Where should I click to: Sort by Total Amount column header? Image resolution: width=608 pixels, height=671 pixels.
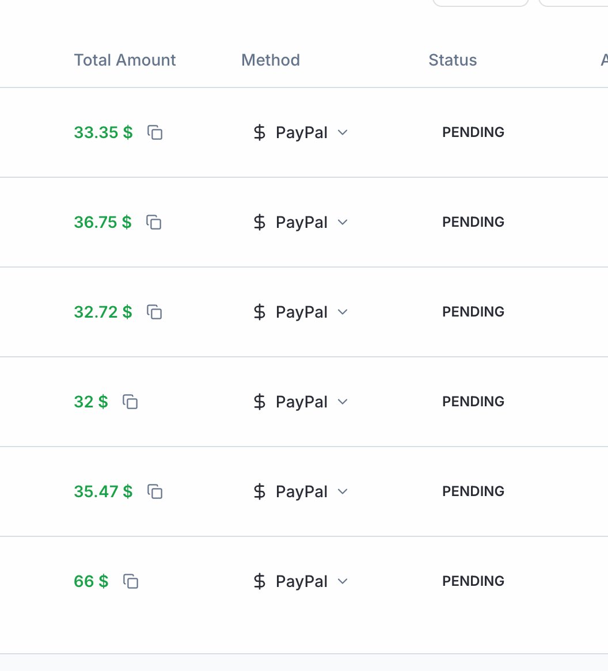pyautogui.click(x=124, y=60)
